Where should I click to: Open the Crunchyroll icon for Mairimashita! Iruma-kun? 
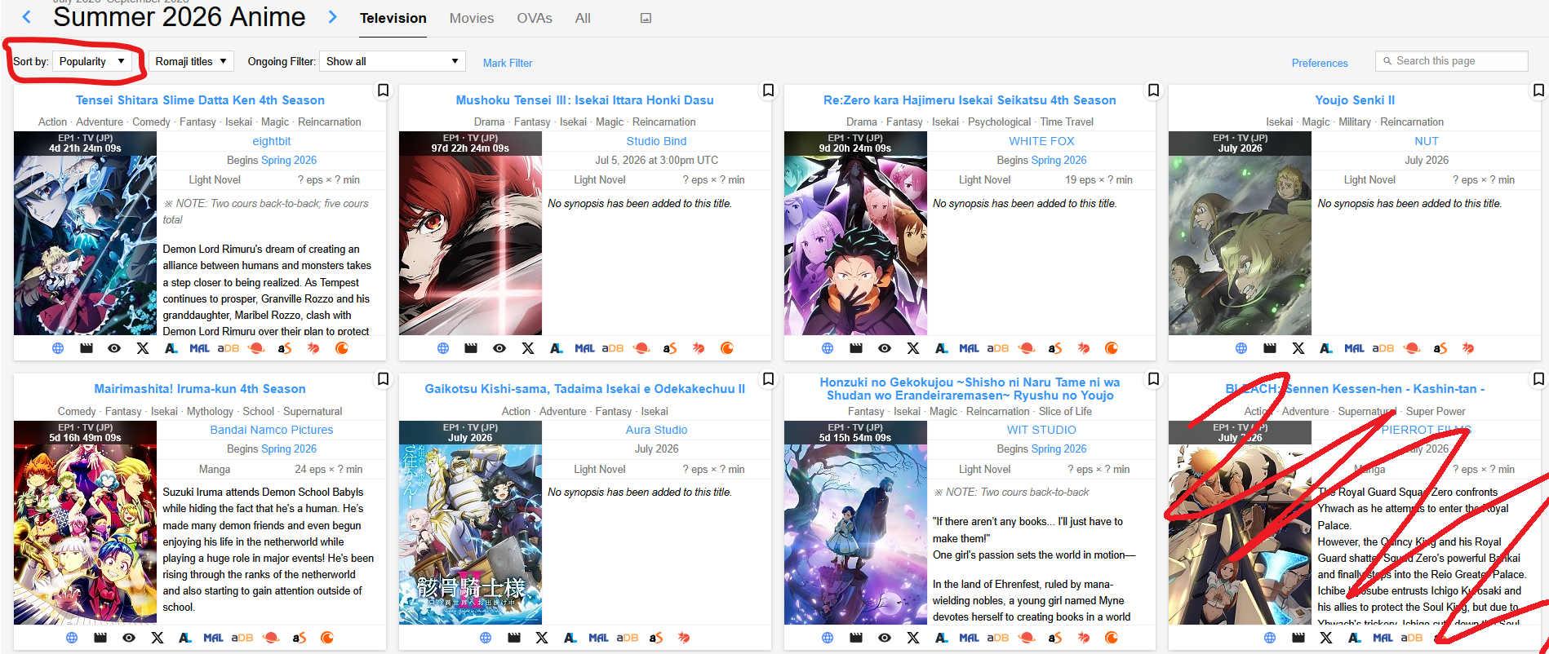[x=327, y=638]
